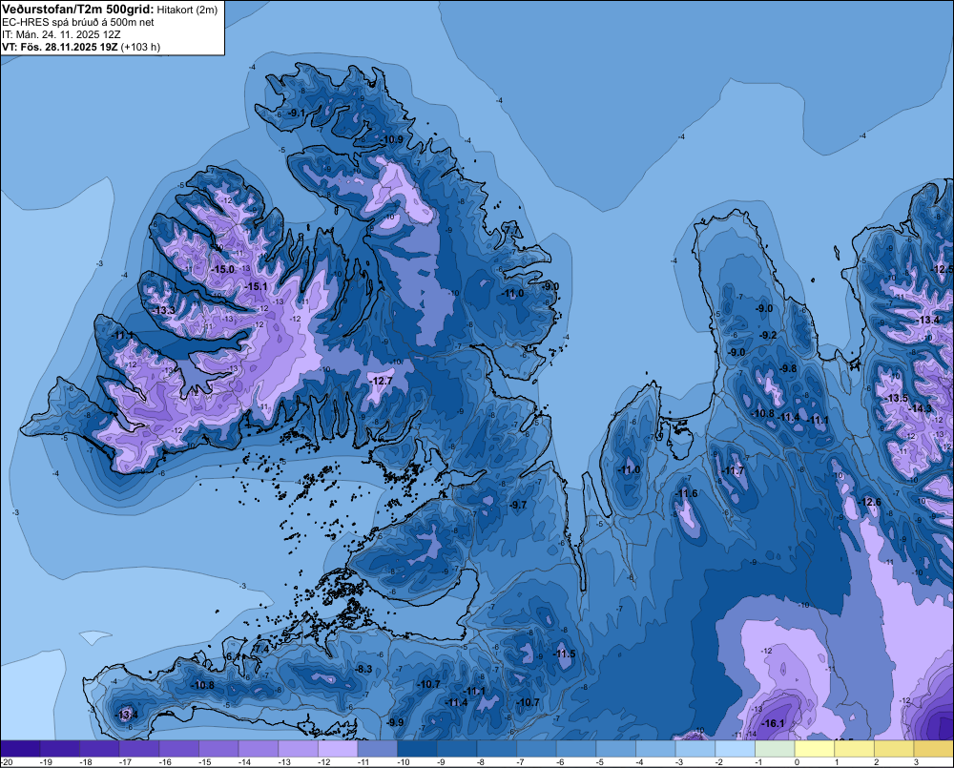The width and height of the screenshot is (954, 768).
Task: Click the -12.7 temperature label
Action: pyautogui.click(x=381, y=381)
